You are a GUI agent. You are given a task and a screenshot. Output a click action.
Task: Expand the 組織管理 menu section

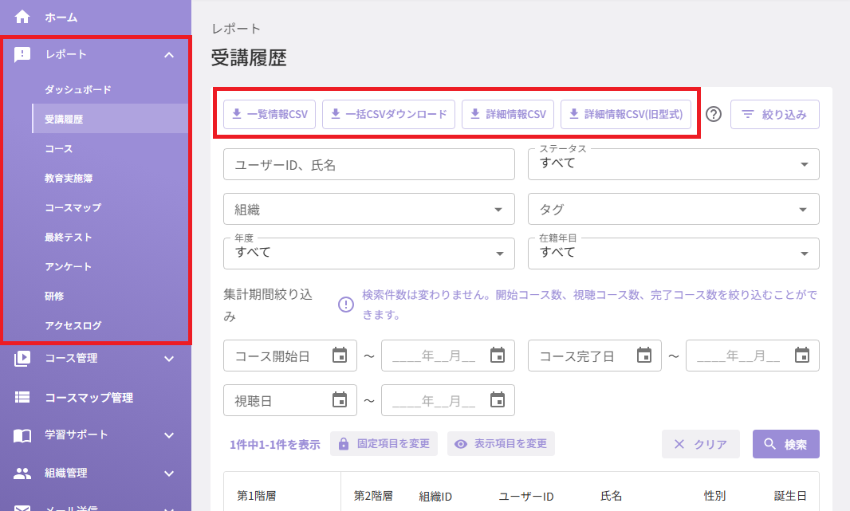(169, 473)
